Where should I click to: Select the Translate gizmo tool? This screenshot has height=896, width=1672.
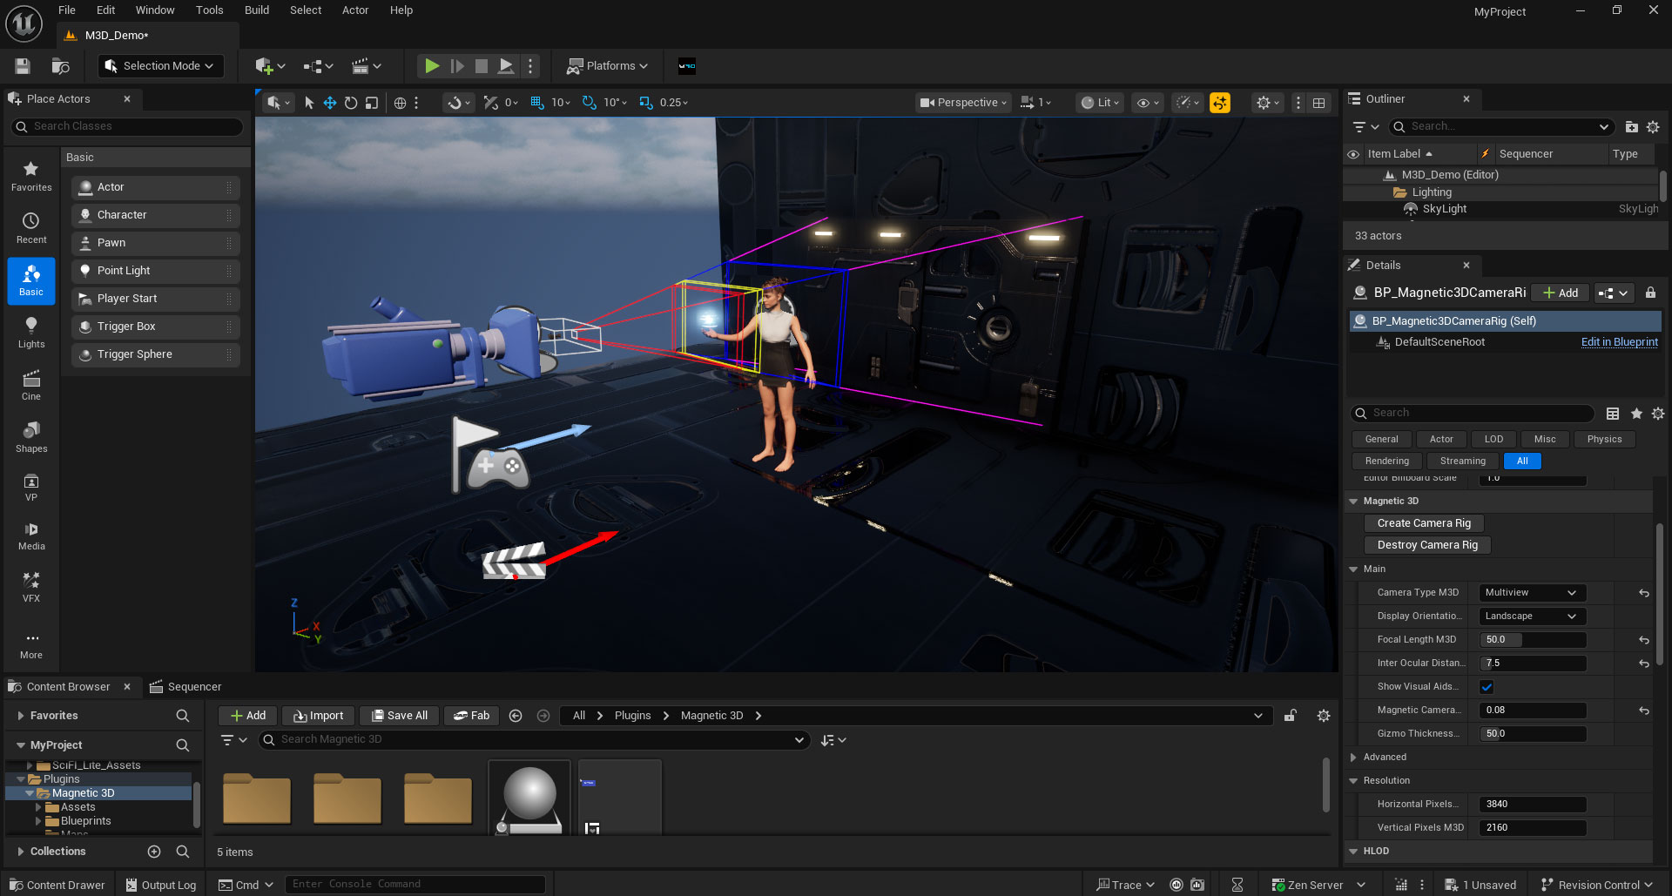330,103
